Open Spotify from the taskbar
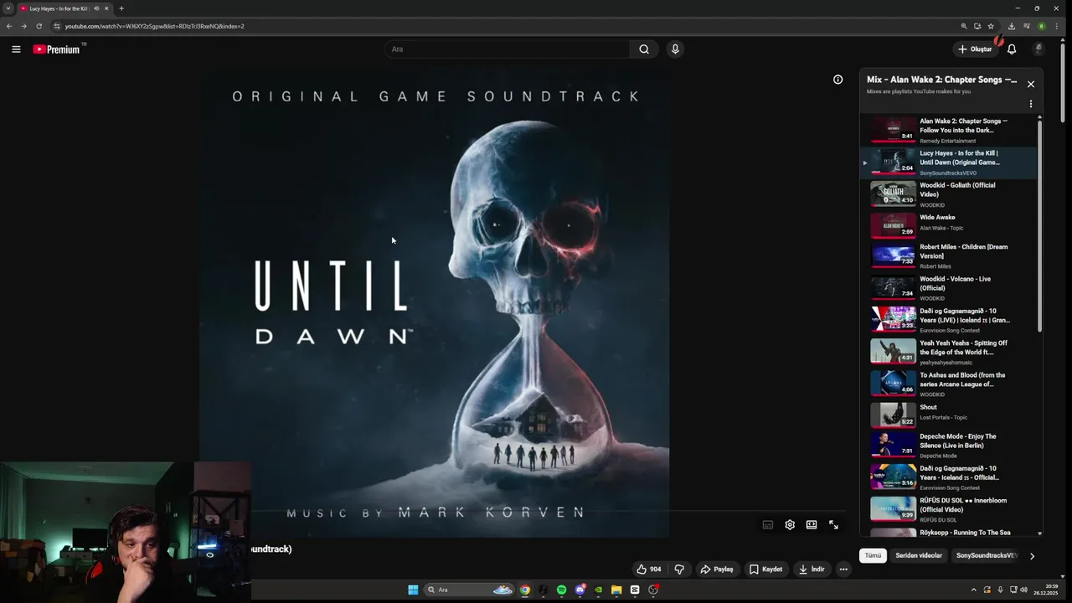The width and height of the screenshot is (1072, 603). click(561, 590)
